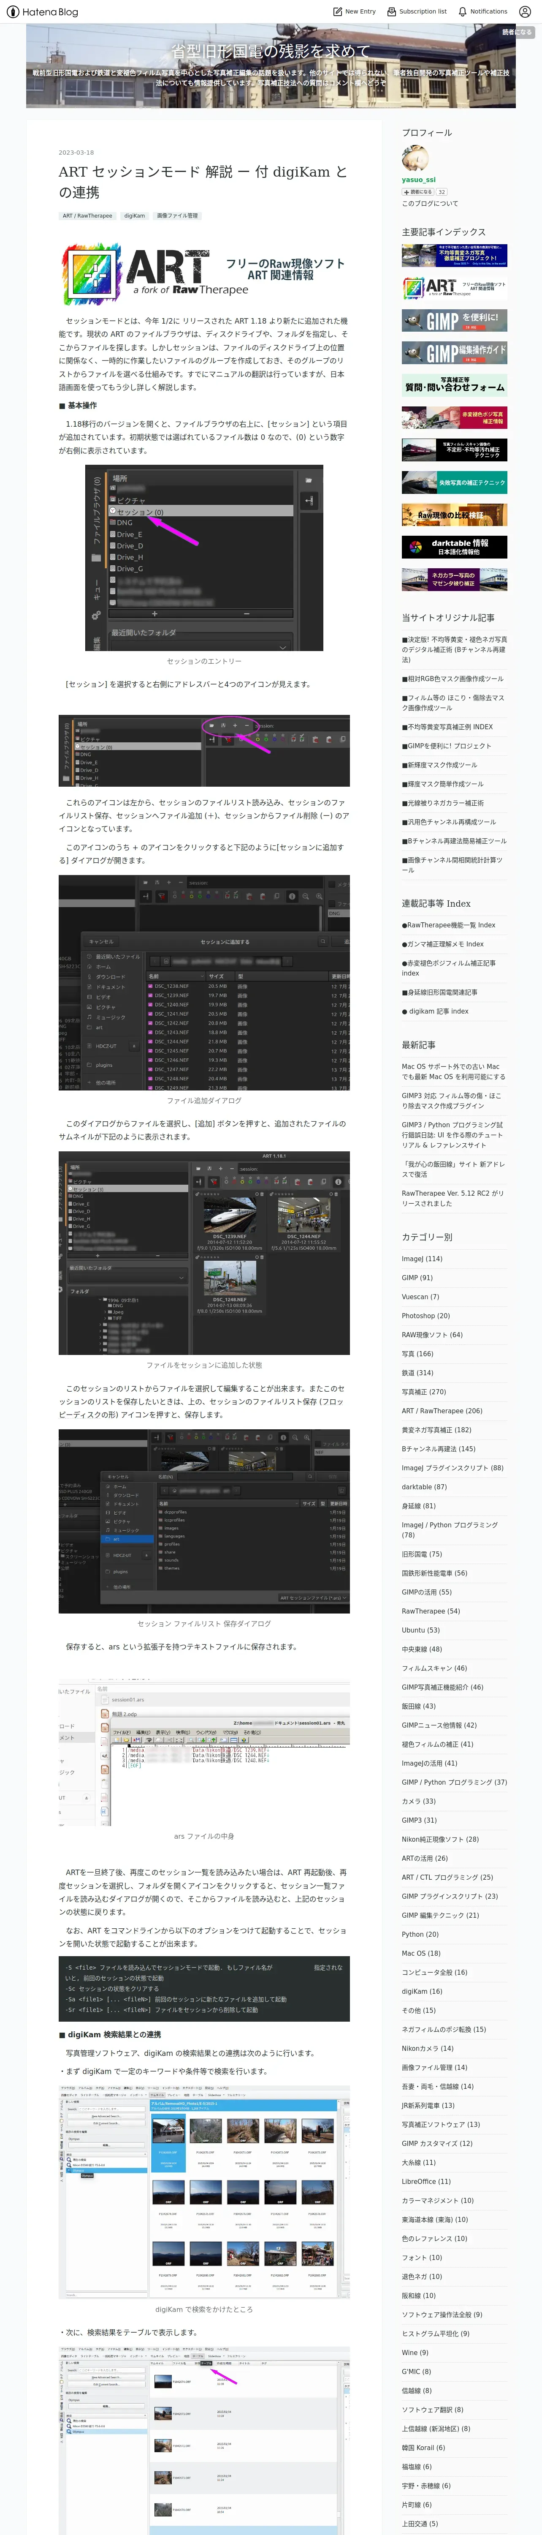The image size is (542, 2535).
Task: Select category Ubuntu (53)
Action: point(421,1630)
